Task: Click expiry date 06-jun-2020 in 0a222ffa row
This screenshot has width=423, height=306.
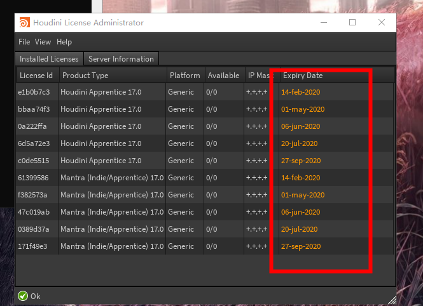Action: coord(300,126)
